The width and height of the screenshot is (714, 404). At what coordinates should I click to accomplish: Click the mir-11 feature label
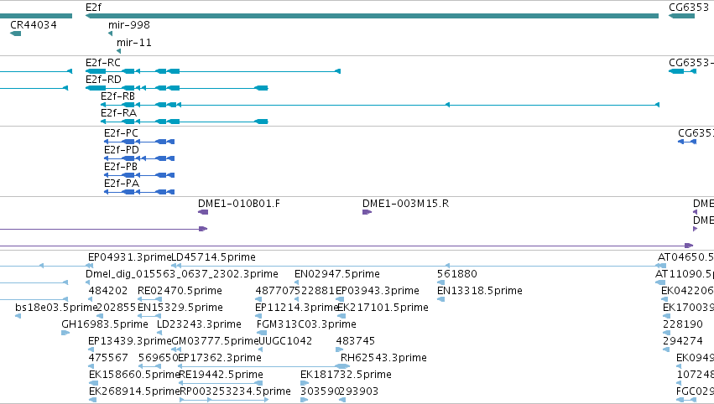pyautogui.click(x=134, y=42)
